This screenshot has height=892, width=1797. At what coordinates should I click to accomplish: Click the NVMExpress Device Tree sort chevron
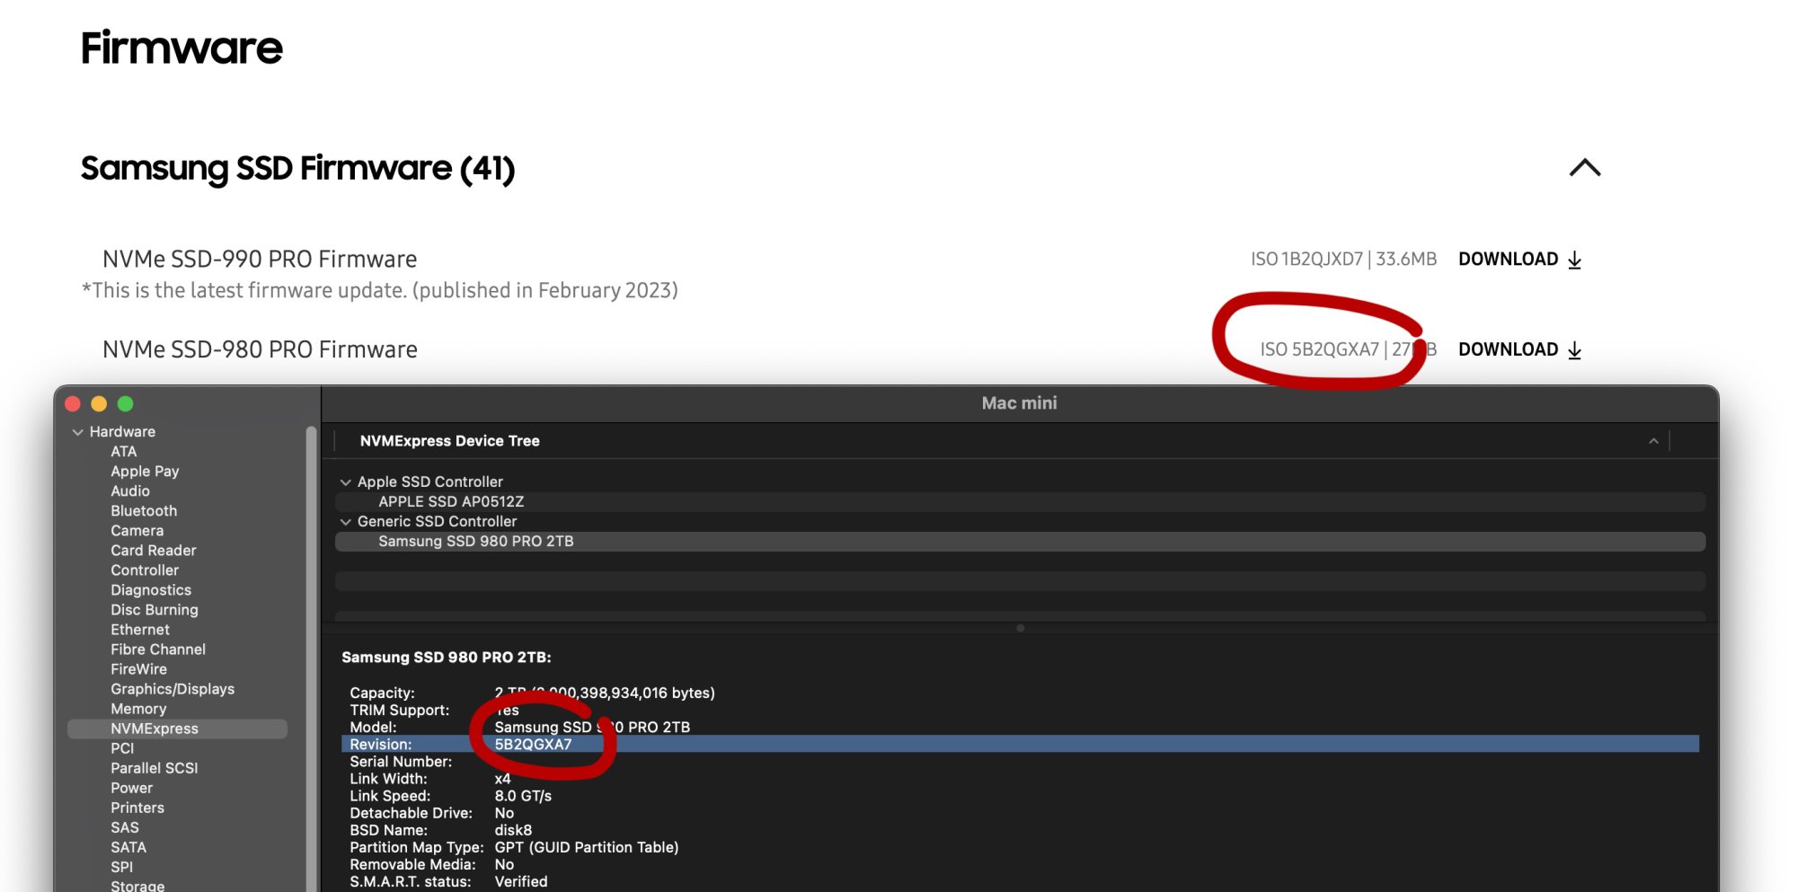tap(1653, 441)
